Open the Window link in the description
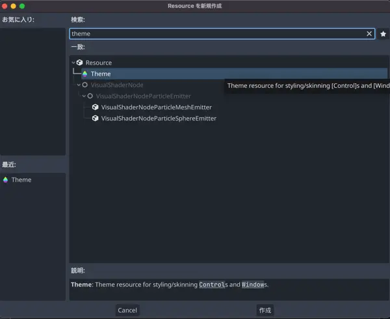 click(252, 284)
